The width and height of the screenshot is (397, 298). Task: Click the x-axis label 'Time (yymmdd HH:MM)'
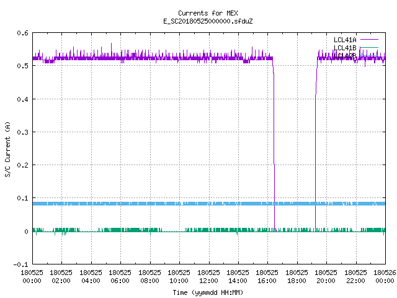208,292
